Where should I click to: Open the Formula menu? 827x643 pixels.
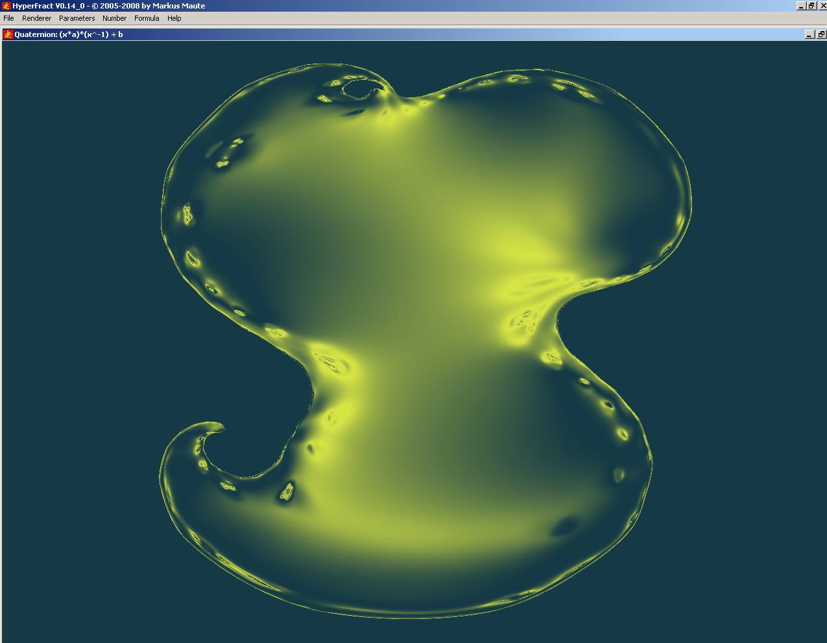(147, 18)
